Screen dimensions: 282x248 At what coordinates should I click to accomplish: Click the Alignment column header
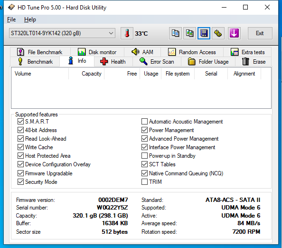tap(244, 74)
